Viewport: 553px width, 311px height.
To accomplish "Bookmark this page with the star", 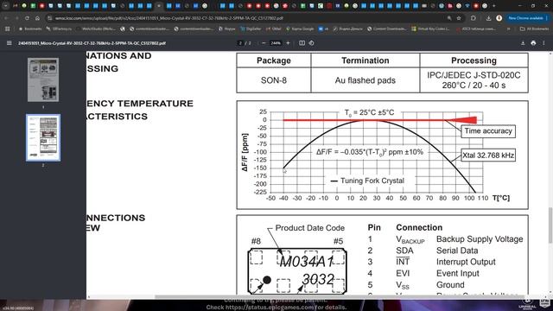I will coord(459,18).
